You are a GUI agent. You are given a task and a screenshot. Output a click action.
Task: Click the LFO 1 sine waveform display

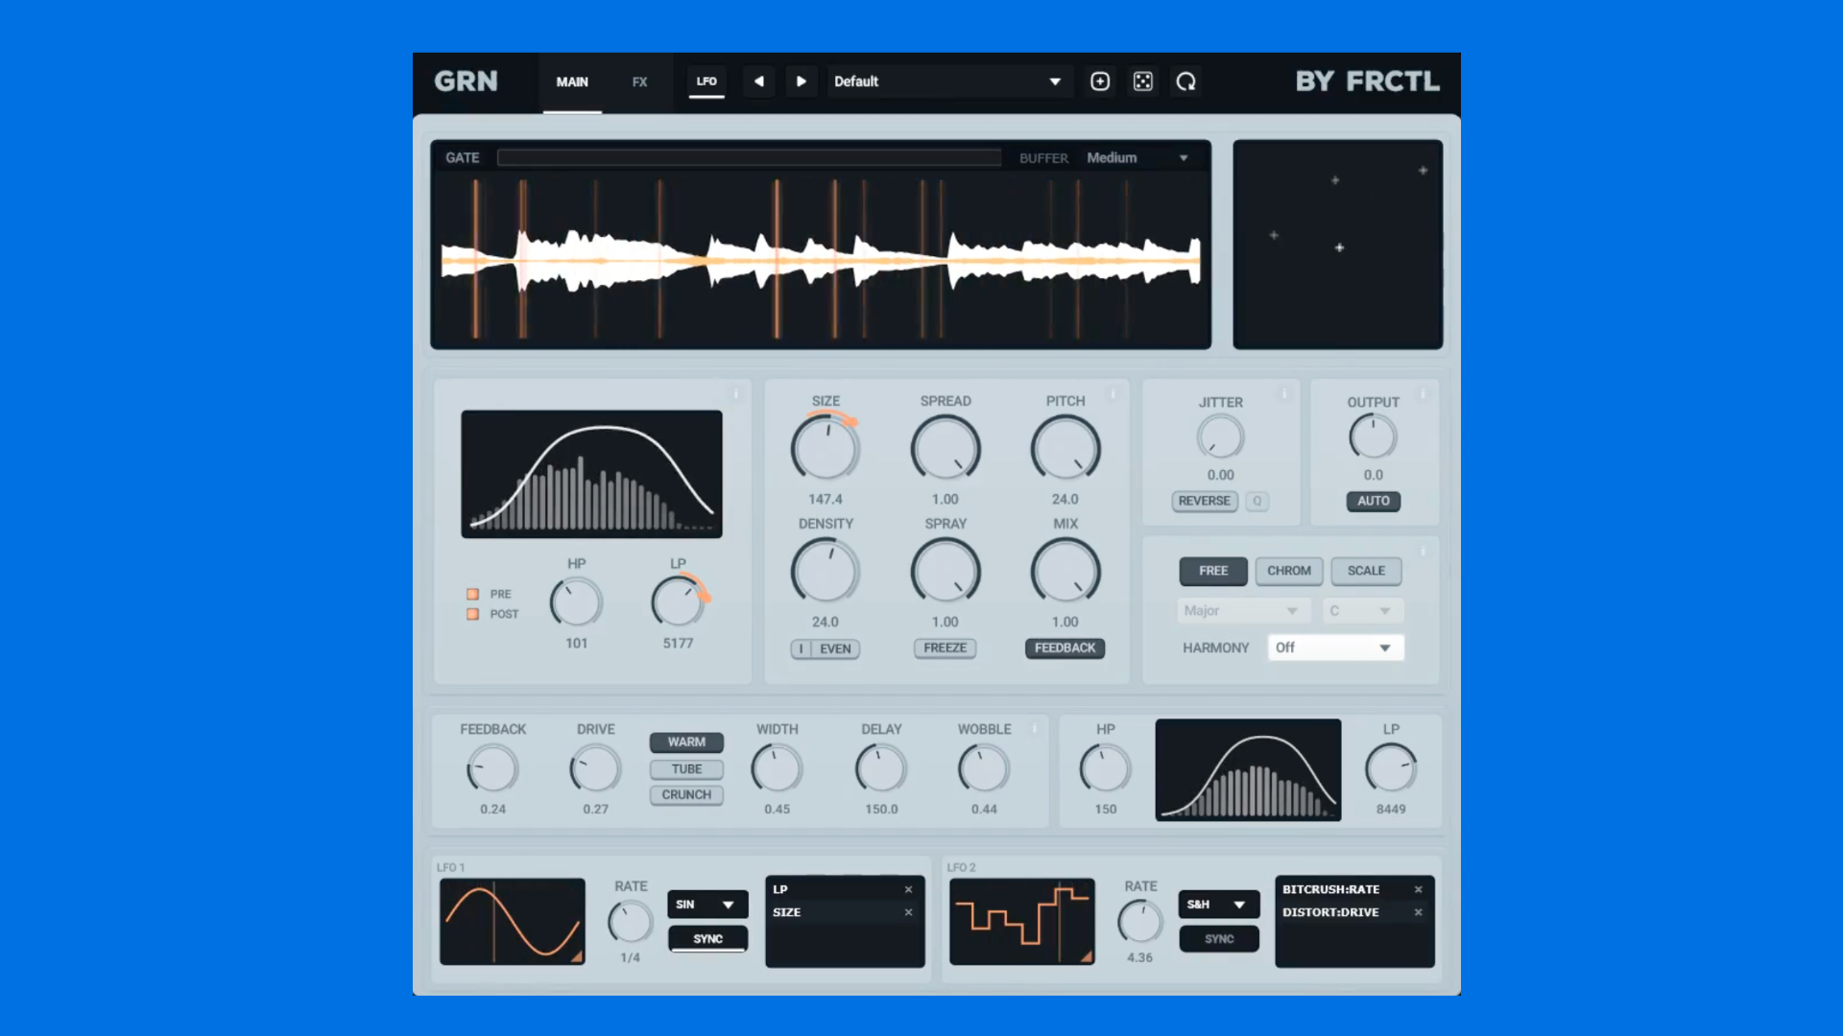tap(512, 921)
